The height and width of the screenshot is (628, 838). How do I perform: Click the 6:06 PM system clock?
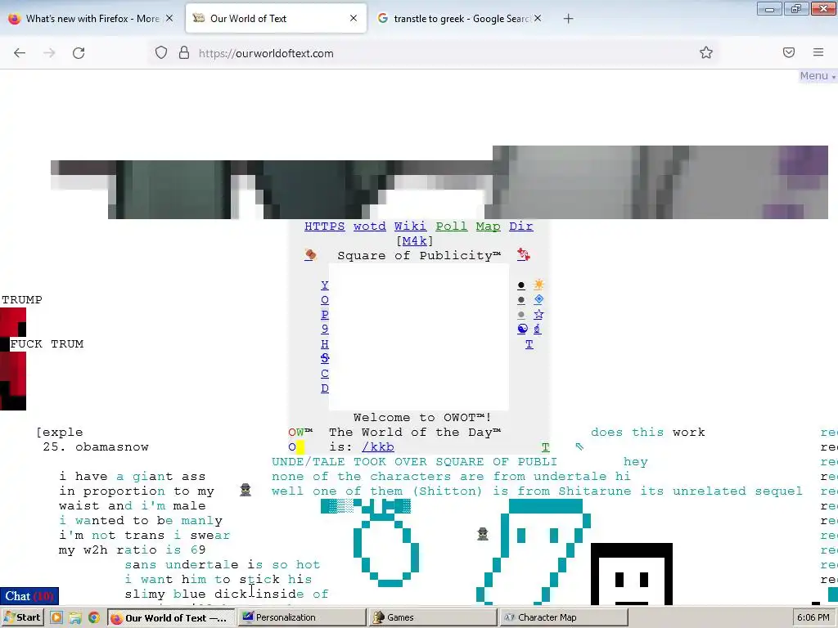coord(813,617)
